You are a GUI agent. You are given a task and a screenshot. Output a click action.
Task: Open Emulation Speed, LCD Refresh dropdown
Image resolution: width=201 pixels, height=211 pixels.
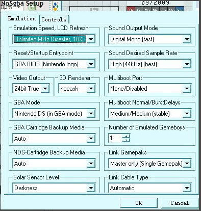point(91,39)
